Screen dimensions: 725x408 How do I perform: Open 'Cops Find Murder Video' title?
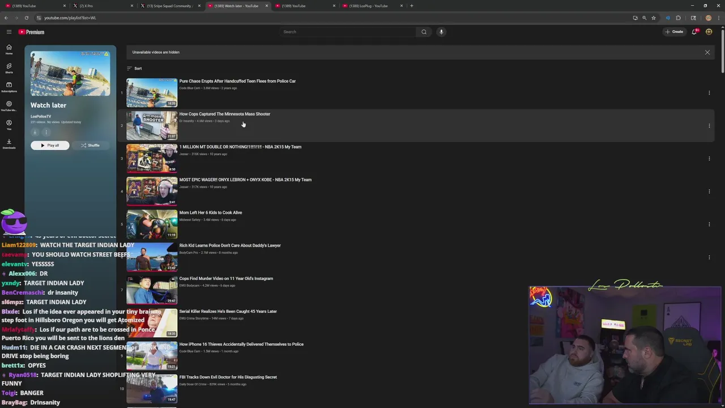pos(226,278)
